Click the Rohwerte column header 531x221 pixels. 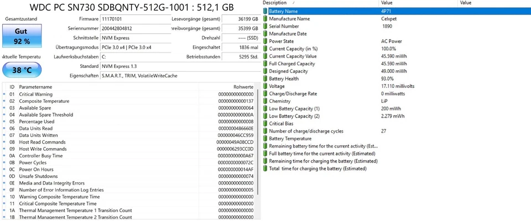tap(243, 87)
